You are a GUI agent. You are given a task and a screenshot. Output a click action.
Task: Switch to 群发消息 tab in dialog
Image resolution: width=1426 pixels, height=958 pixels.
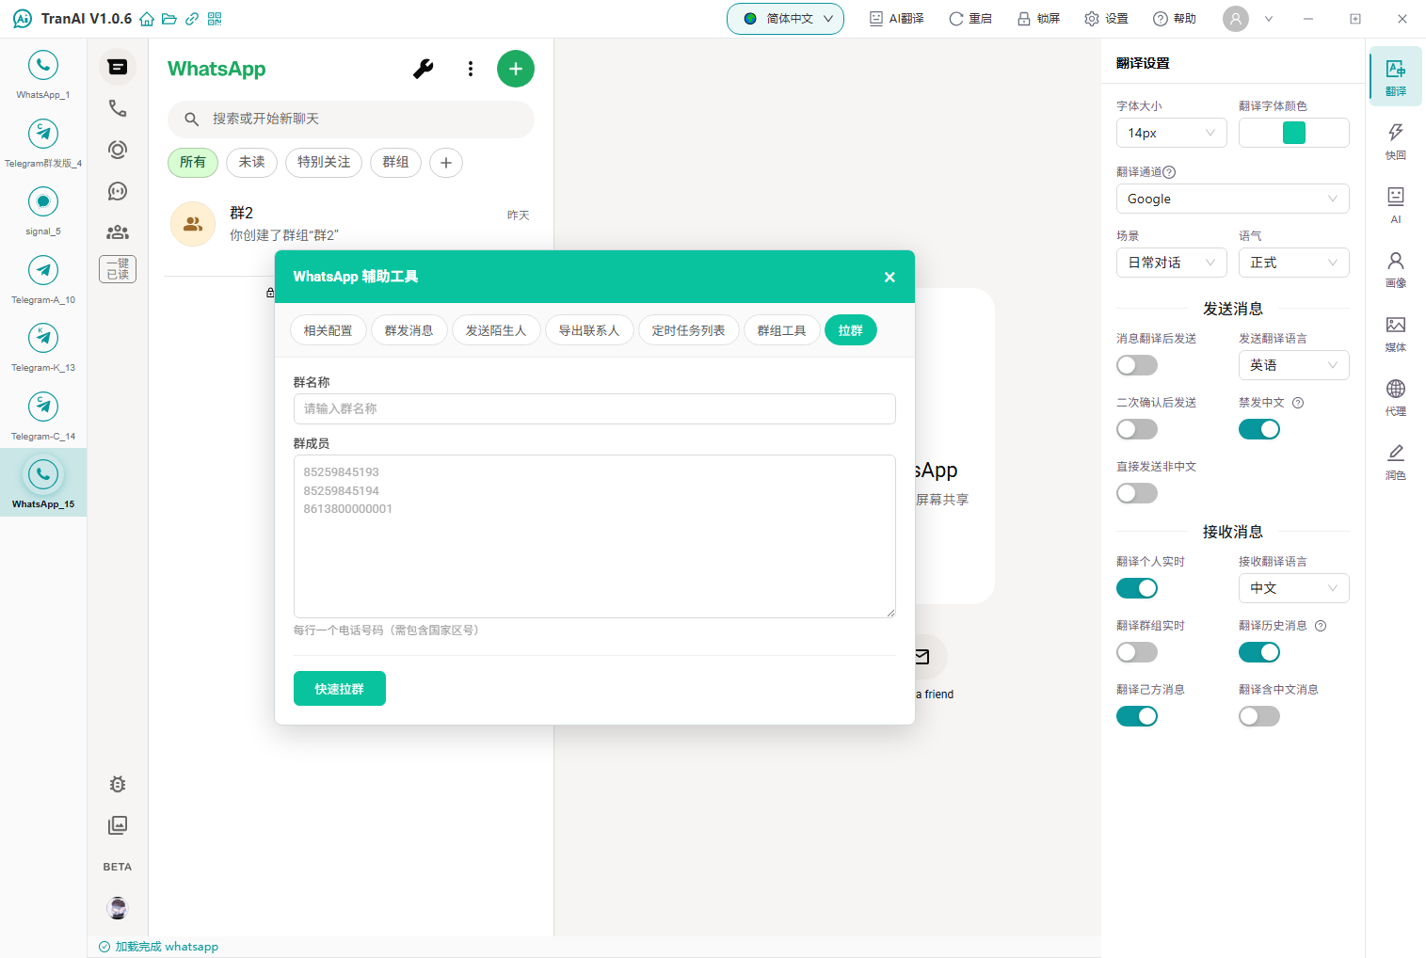pos(409,330)
